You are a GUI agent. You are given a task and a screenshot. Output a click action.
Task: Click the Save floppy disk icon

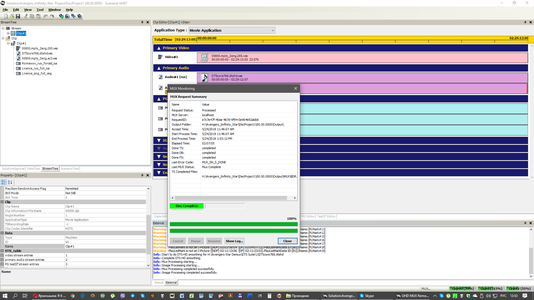pos(18,16)
